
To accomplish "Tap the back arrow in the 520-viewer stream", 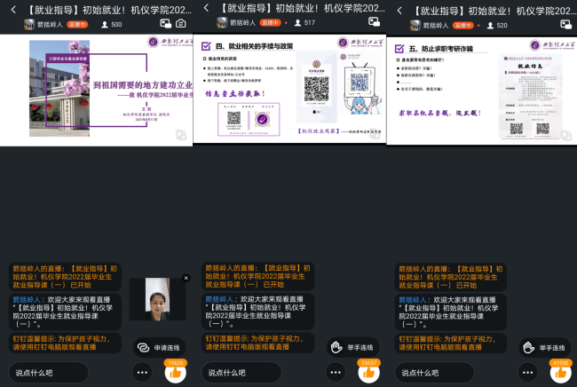I will point(399,9).
